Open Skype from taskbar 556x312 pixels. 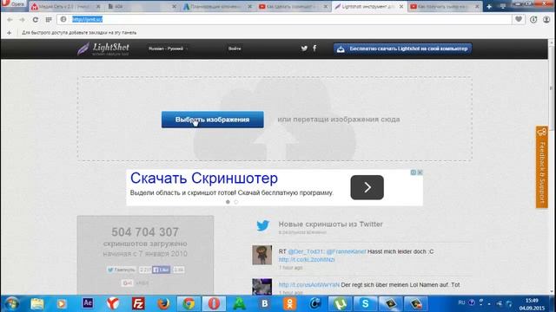pos(365,303)
